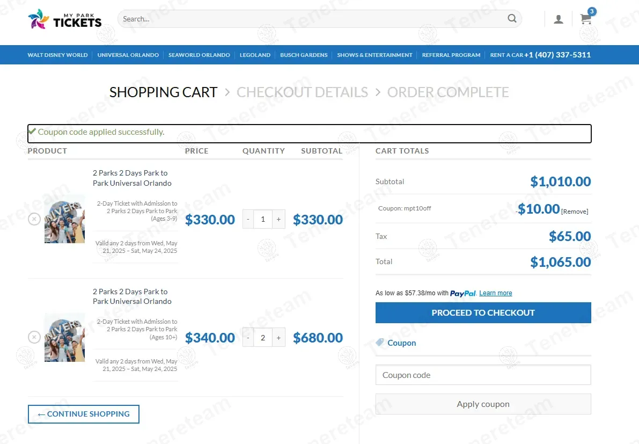This screenshot has height=444, width=639.
Task: Focus the Coupon code input field
Action: point(483,375)
